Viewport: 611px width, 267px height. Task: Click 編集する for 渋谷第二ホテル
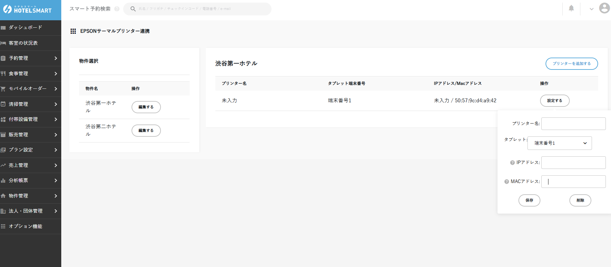(x=146, y=131)
